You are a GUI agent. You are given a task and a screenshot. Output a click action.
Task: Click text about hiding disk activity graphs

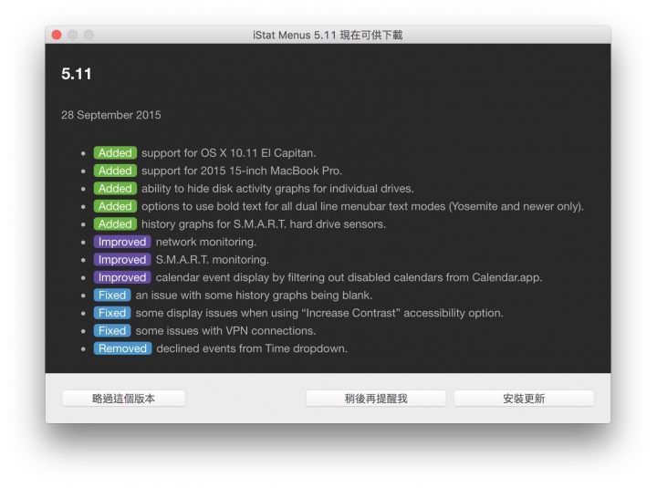277,189
